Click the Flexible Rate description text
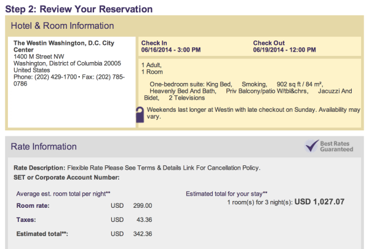Screen dimensions: 369x249 point(164,168)
